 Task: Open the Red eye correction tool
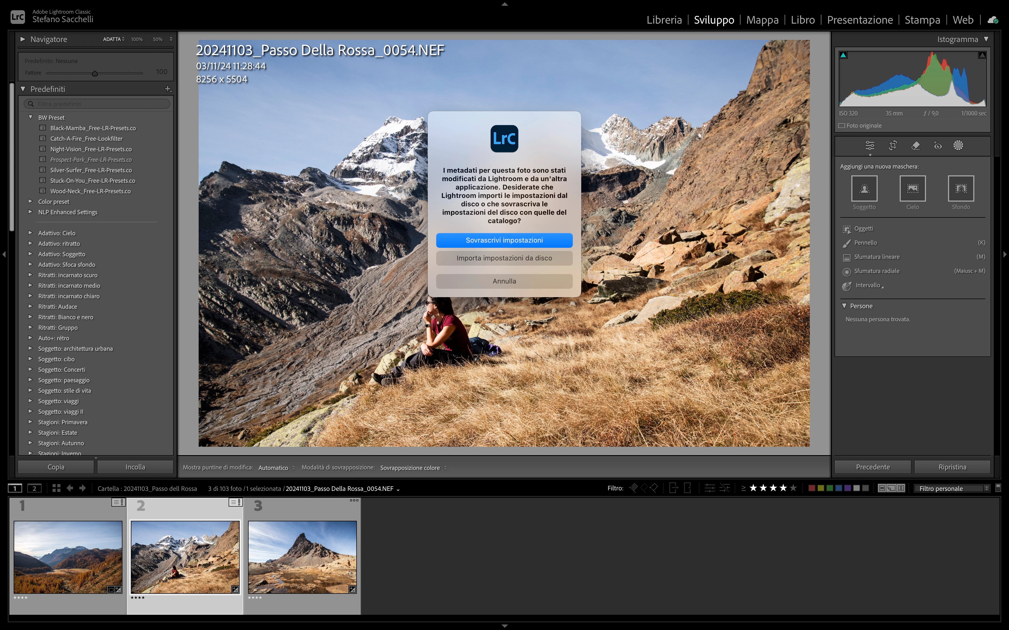click(938, 145)
